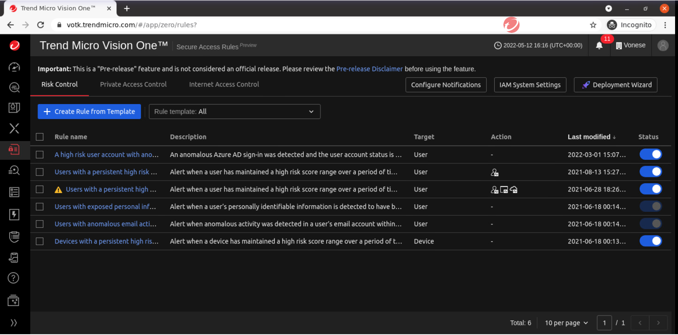Disable the Azure AD sign-in rule toggle
The image size is (678, 335).
(650, 154)
